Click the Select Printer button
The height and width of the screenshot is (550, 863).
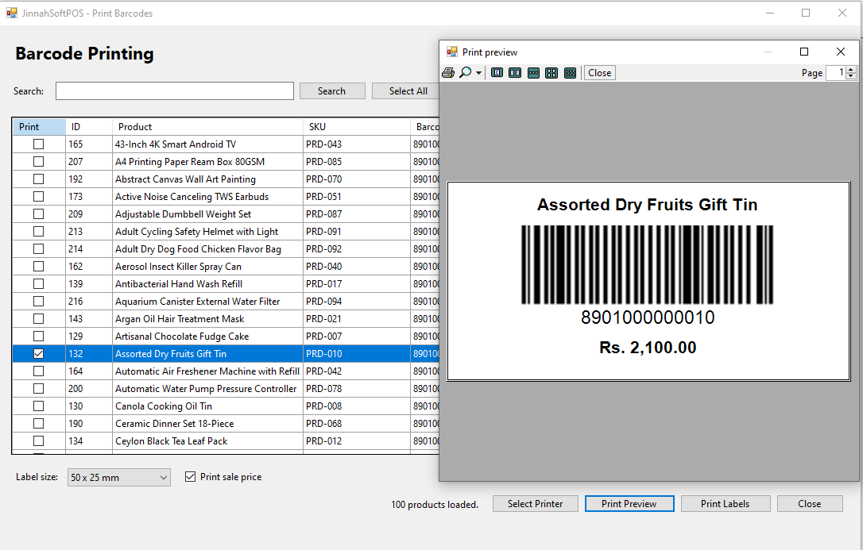click(535, 504)
